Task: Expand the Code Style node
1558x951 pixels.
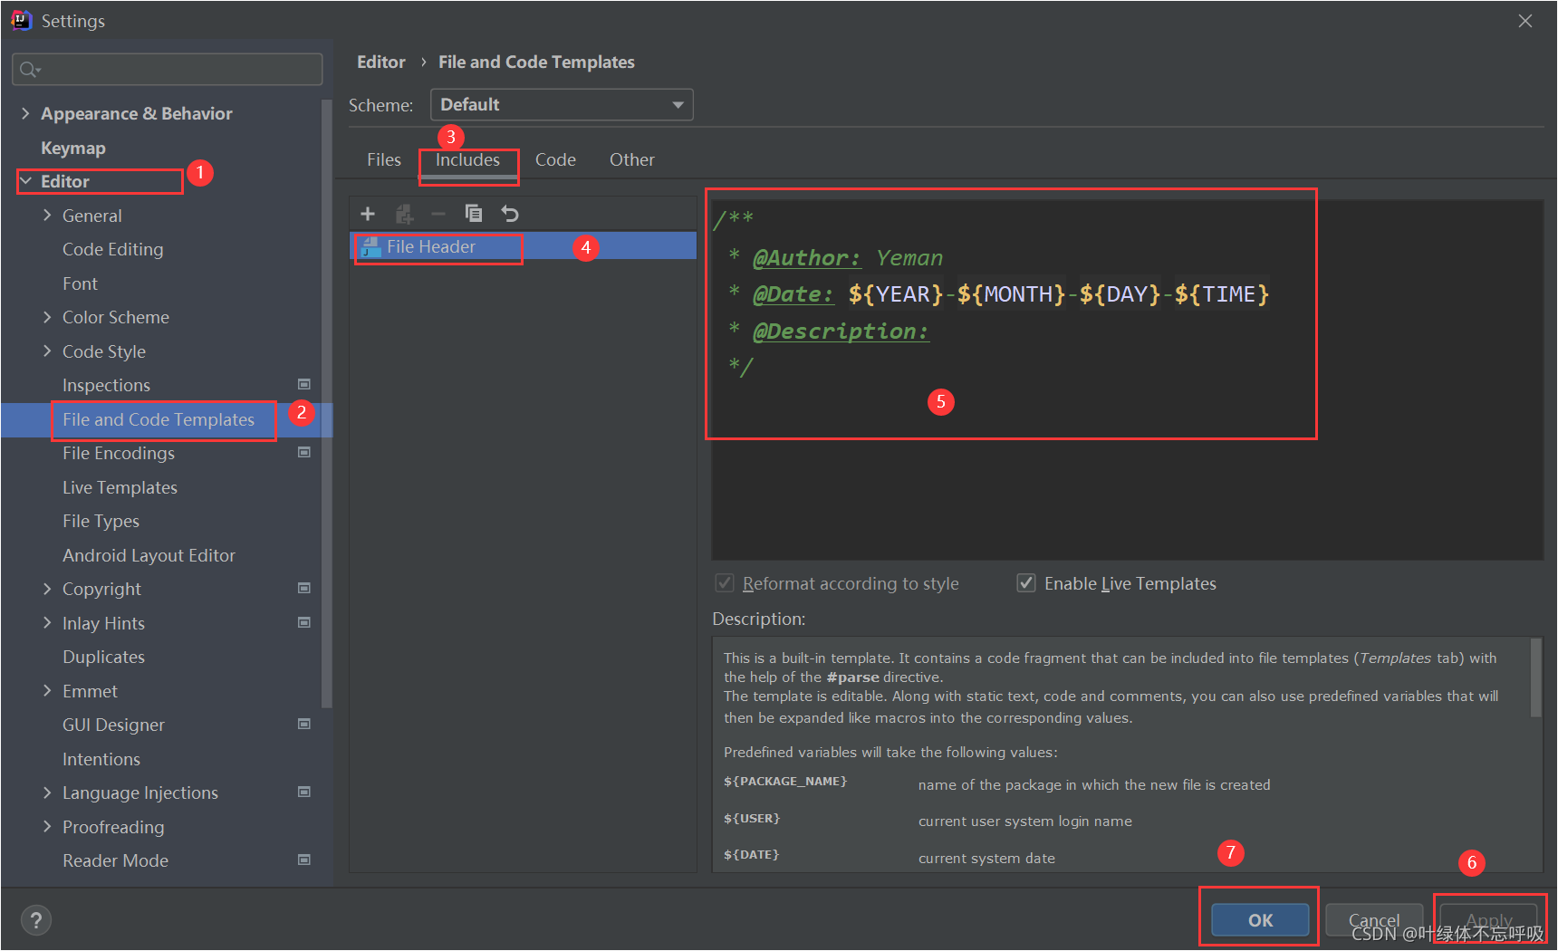Action: click(x=47, y=351)
